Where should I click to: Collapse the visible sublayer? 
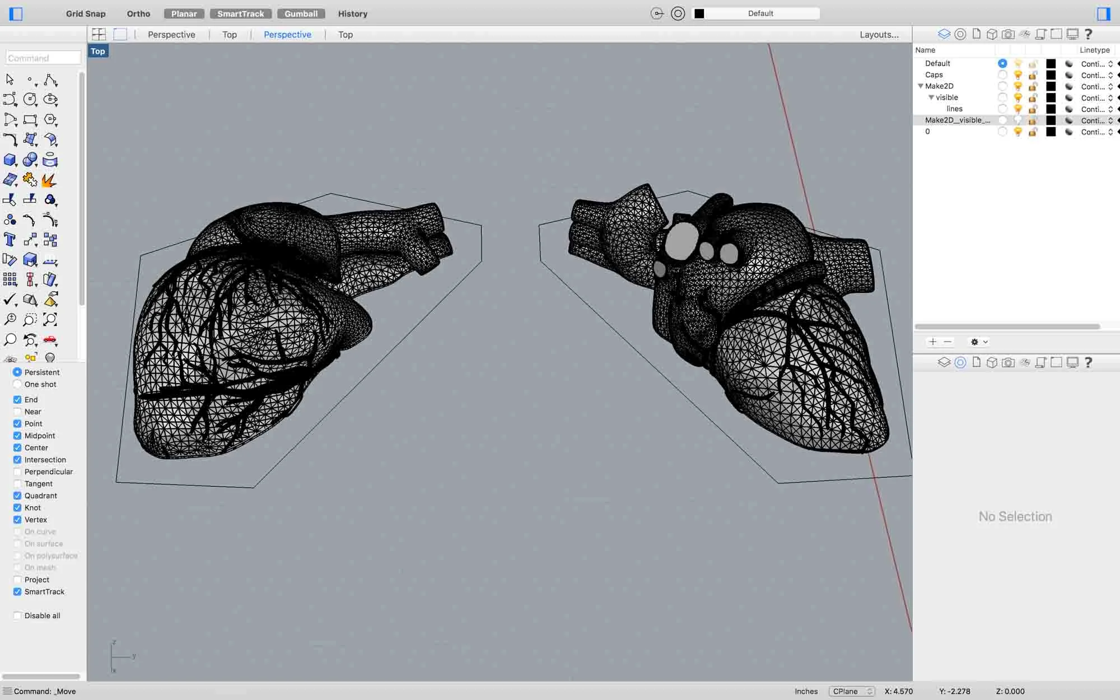point(931,97)
